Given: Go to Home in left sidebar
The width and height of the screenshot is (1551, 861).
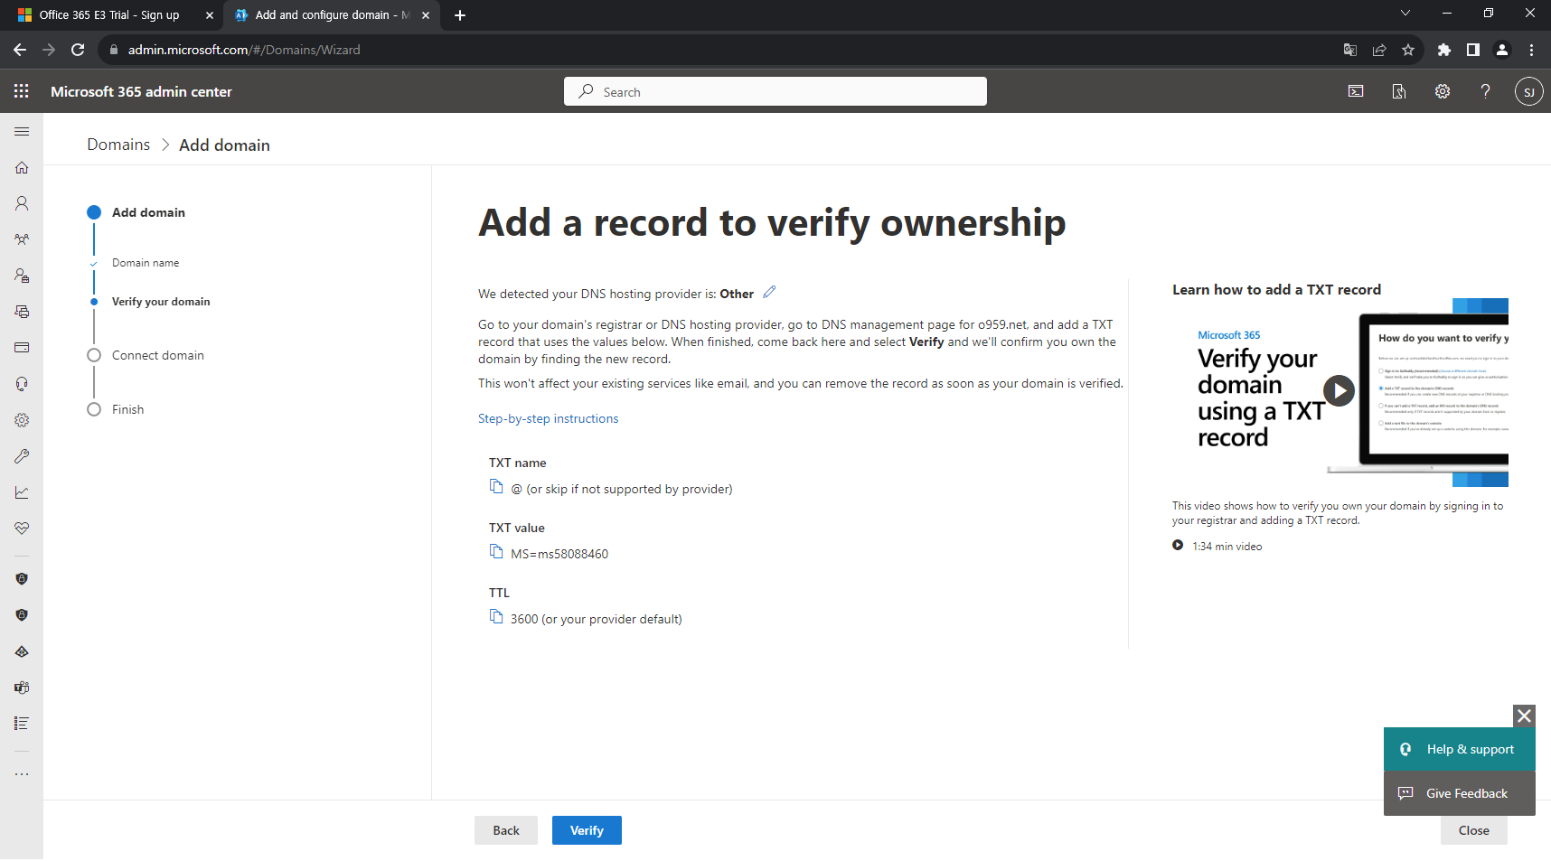Looking at the screenshot, I should [x=22, y=167].
